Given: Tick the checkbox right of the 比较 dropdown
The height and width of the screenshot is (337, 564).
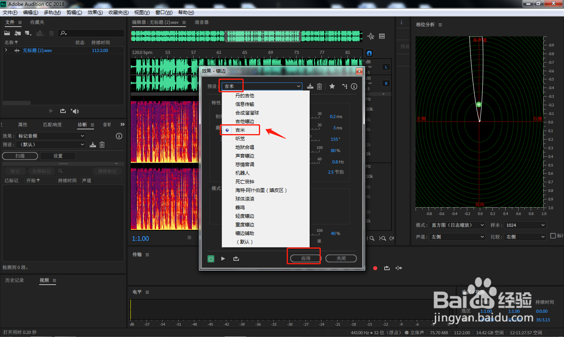Looking at the screenshot, I should [x=553, y=236].
